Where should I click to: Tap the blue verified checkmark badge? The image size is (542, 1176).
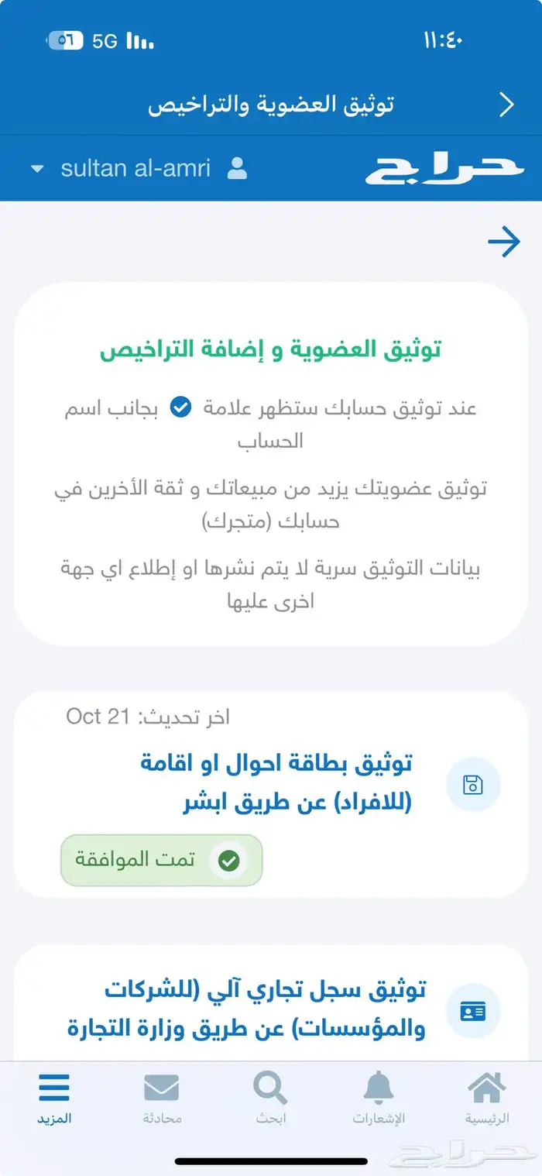tap(180, 407)
